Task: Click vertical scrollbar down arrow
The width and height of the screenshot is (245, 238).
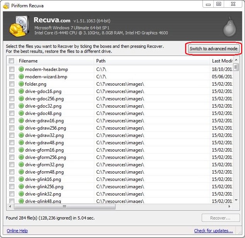Action: tap(236, 200)
